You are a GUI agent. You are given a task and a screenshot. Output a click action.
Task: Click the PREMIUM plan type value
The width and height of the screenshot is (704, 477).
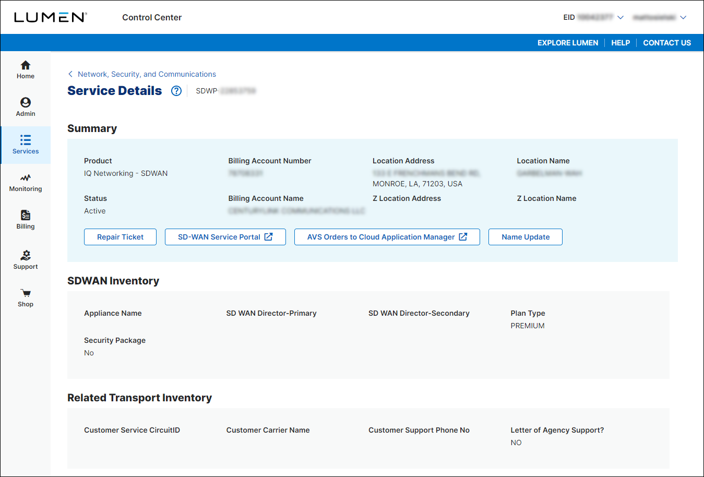pos(528,326)
